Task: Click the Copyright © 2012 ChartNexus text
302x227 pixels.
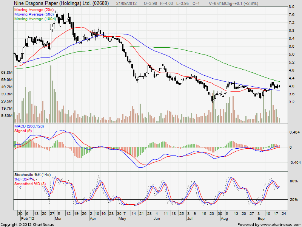Action: point(27,225)
